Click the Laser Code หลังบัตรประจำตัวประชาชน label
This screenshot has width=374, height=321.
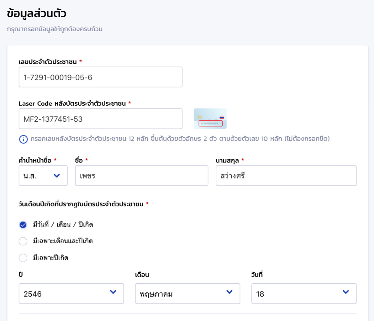72,103
